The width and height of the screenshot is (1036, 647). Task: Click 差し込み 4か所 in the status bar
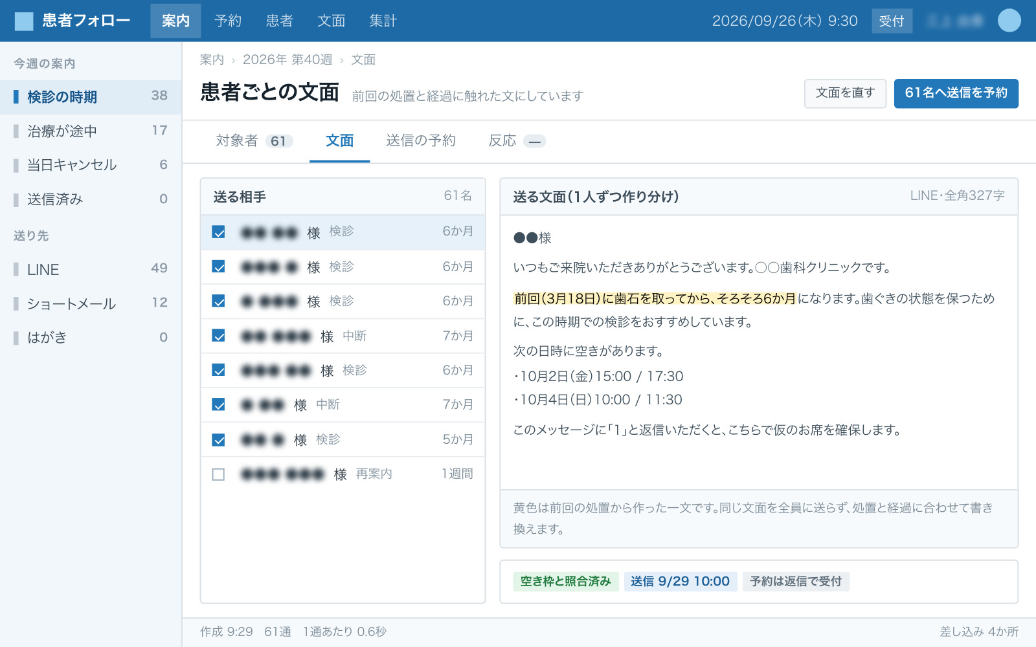(x=979, y=631)
